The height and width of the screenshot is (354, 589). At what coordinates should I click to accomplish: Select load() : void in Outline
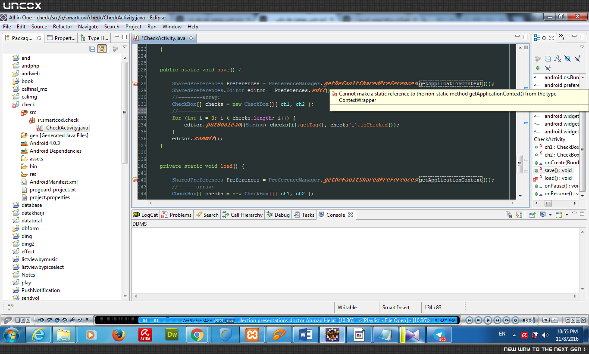[x=554, y=178]
